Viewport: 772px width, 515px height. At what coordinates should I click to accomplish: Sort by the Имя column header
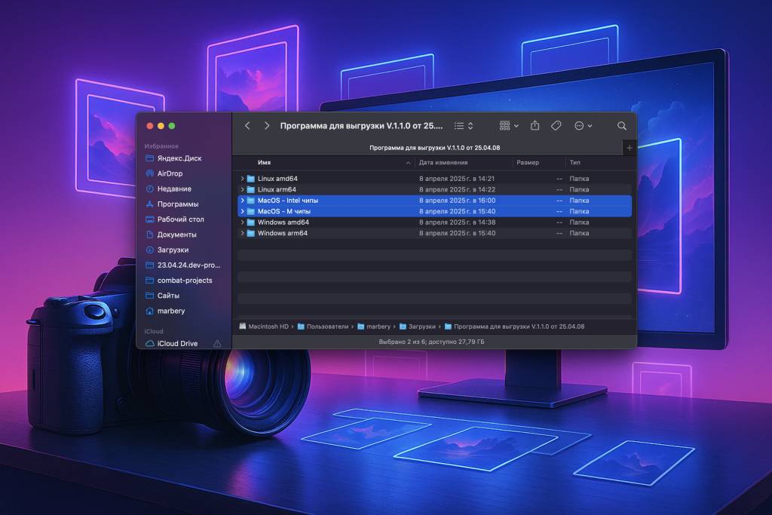265,163
